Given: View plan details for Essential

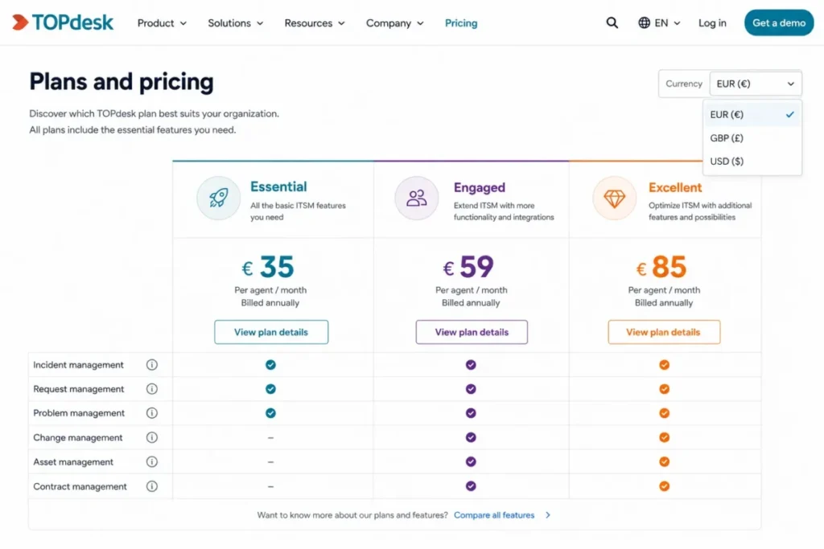Looking at the screenshot, I should tap(271, 332).
